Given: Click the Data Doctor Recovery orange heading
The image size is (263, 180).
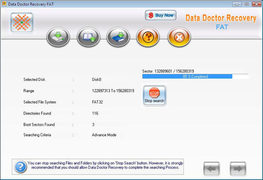Looking at the screenshot, I should click(221, 18).
